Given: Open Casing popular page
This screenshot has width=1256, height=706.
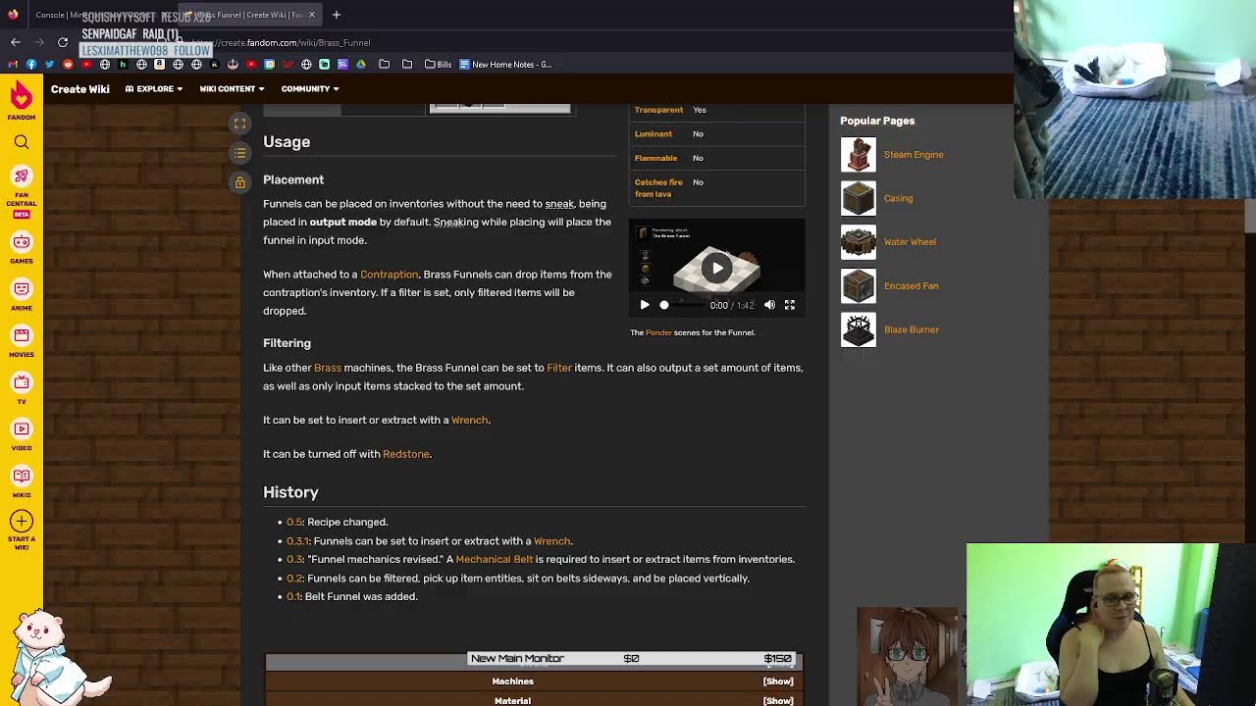Looking at the screenshot, I should (898, 198).
